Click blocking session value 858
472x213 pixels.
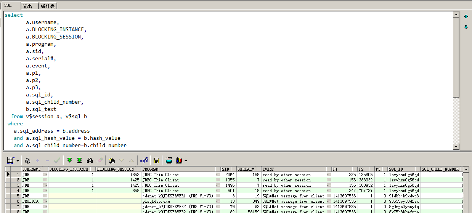tap(118, 191)
